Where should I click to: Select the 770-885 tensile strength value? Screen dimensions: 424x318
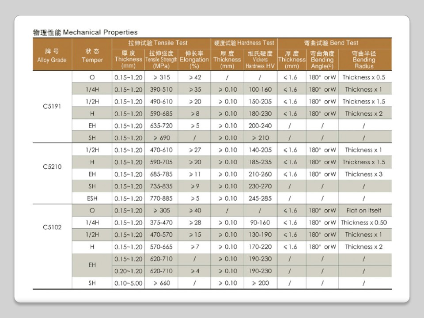(161, 198)
